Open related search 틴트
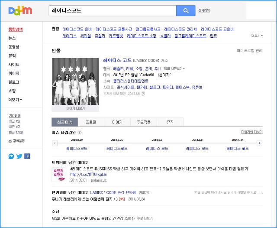Screen dimensions: 277x228 pos(213,36)
